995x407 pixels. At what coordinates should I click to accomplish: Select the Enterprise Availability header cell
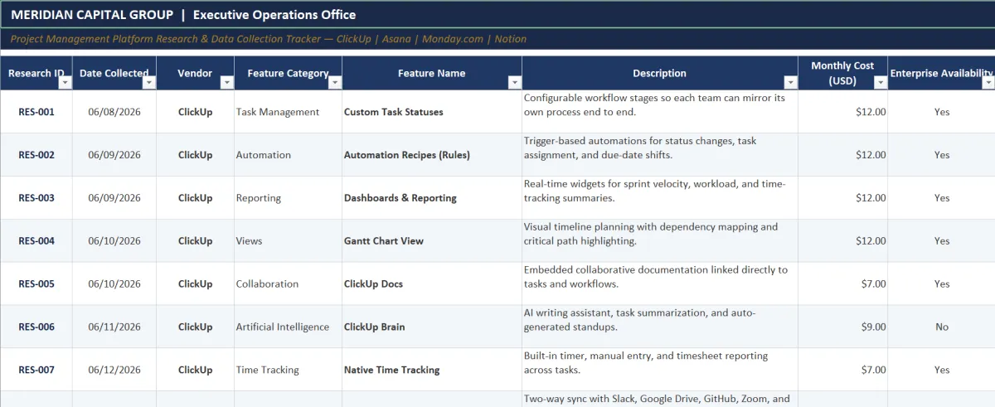click(942, 73)
